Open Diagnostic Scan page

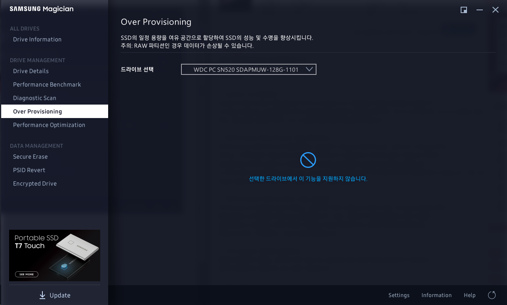34,98
